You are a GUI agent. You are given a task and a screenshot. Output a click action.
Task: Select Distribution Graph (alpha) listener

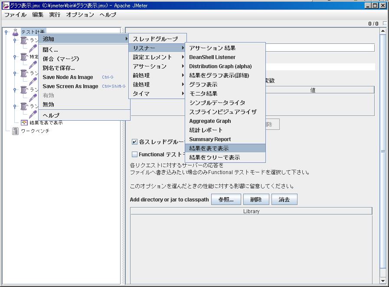(225, 66)
